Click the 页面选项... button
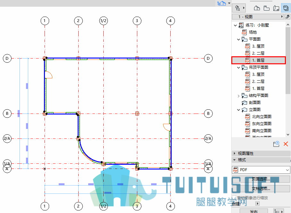 pos(261,179)
